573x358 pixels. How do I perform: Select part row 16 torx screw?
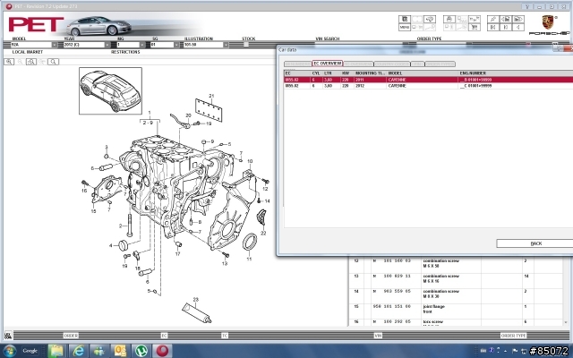pyautogui.click(x=456, y=322)
